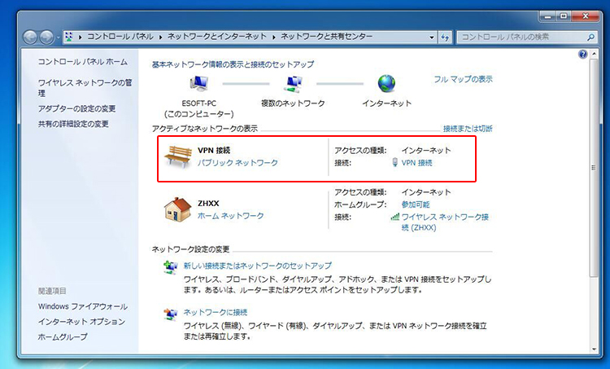
Task: Open 共有の詳細設定の変更 link
Action: pyautogui.click(x=73, y=124)
